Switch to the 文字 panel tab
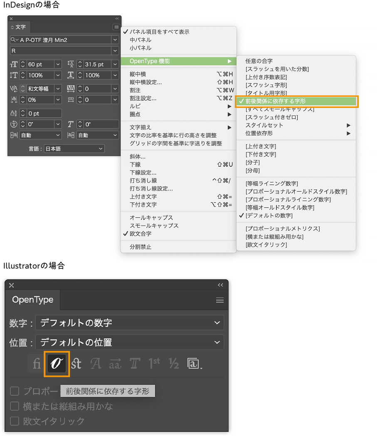This screenshot has width=377, height=436. [19, 27]
